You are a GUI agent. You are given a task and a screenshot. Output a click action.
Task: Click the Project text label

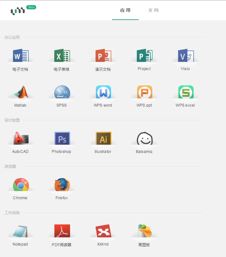tap(144, 69)
